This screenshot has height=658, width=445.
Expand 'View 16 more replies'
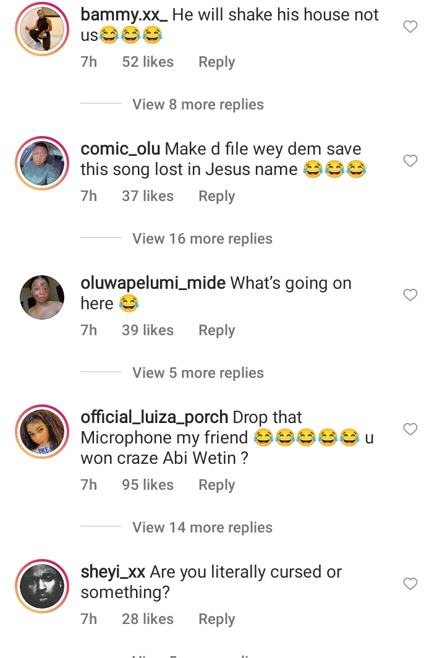(202, 239)
